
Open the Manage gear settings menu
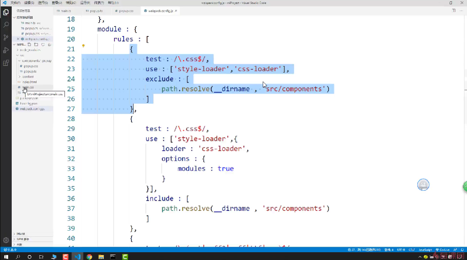(6, 240)
